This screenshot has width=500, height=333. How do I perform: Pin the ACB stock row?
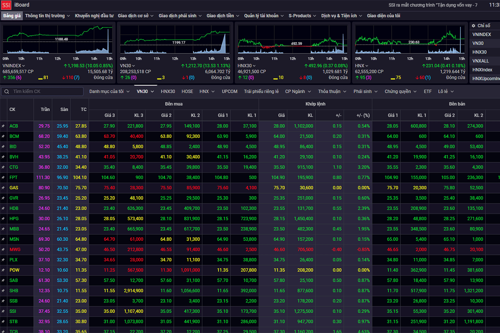3,126
